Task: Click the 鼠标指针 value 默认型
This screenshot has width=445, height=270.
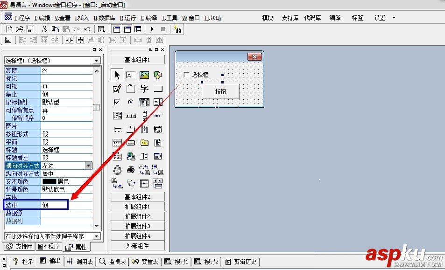Action: pos(67,102)
